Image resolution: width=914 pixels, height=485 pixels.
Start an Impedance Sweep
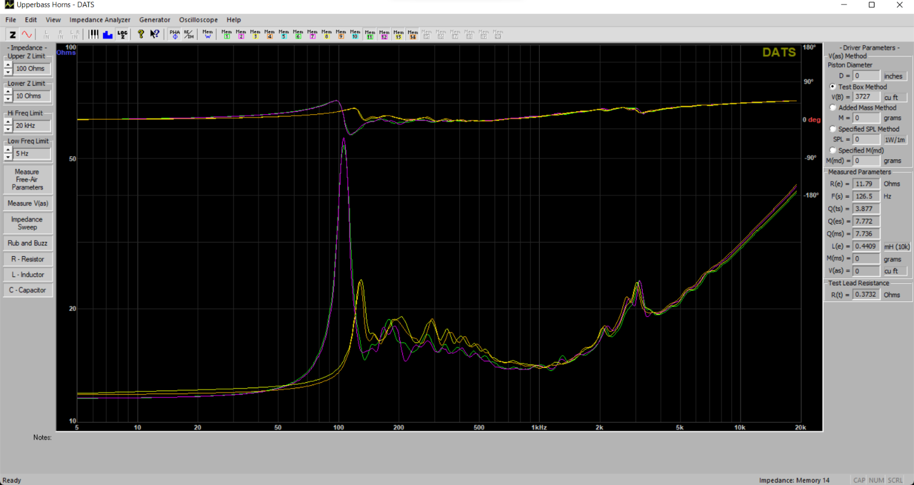click(x=27, y=223)
